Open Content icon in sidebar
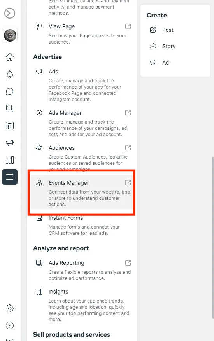The height and width of the screenshot is (341, 214). pyautogui.click(x=10, y=108)
